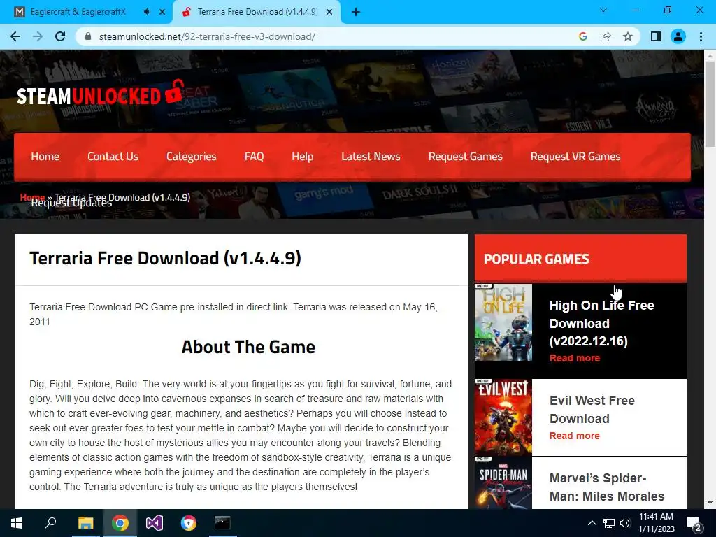This screenshot has width=716, height=537.
Task: Open File Explorer from the taskbar
Action: tap(85, 523)
